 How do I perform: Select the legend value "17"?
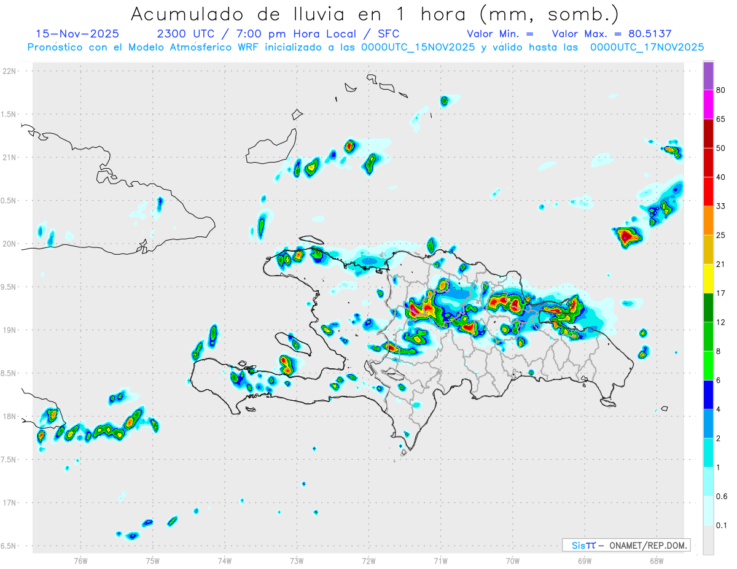721,292
